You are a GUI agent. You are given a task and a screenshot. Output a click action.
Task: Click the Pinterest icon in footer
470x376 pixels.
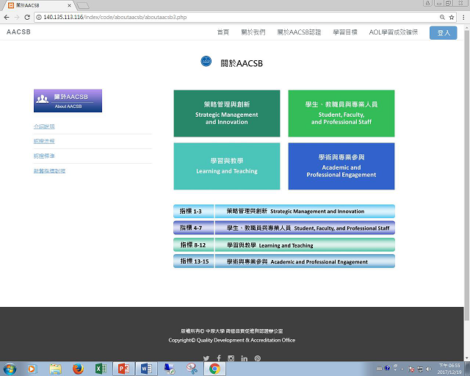258,358
